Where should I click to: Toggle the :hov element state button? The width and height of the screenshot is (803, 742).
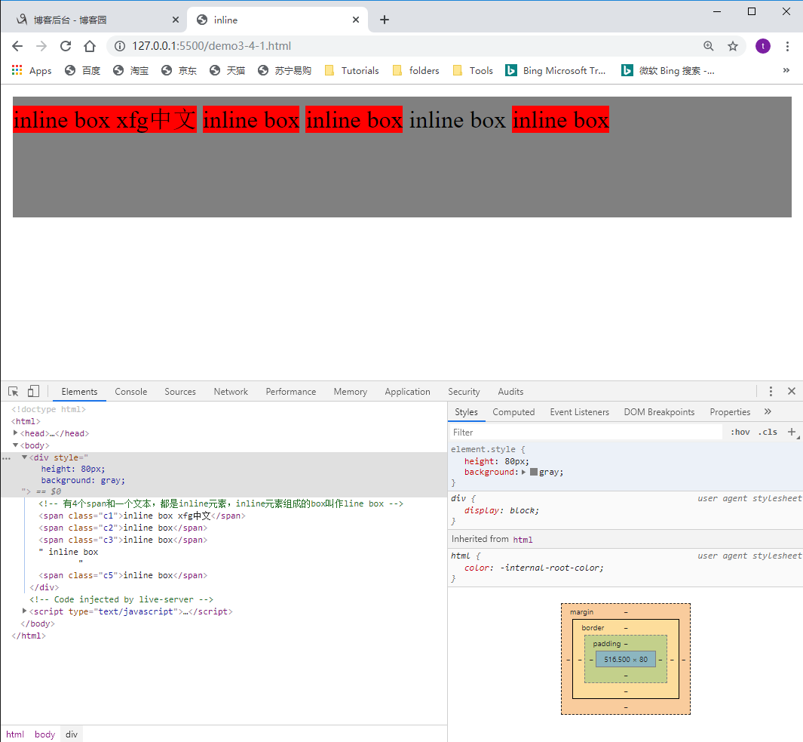coord(740,433)
